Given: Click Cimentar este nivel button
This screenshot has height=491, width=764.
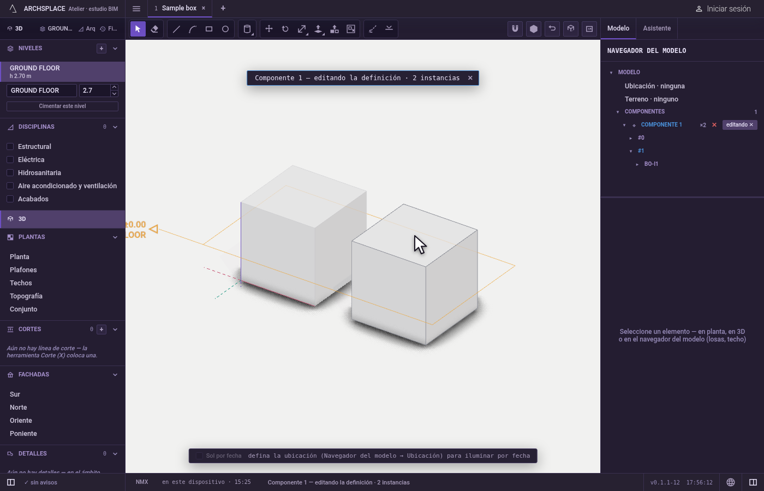Looking at the screenshot, I should click(62, 106).
